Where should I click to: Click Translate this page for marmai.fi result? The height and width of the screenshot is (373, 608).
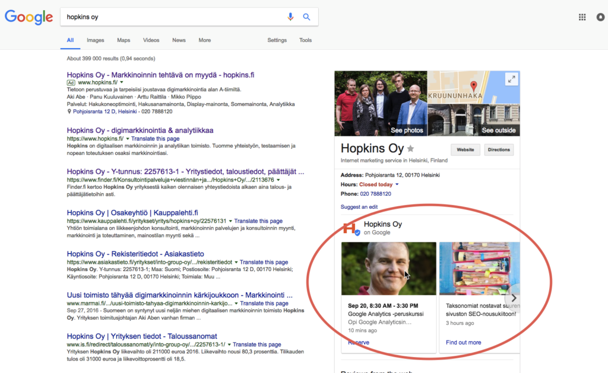(264, 304)
